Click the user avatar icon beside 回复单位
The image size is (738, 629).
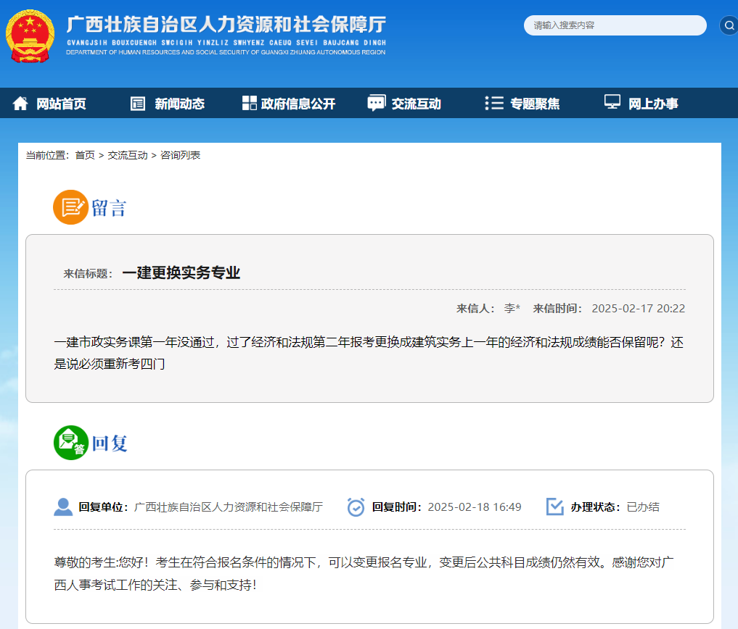point(63,507)
